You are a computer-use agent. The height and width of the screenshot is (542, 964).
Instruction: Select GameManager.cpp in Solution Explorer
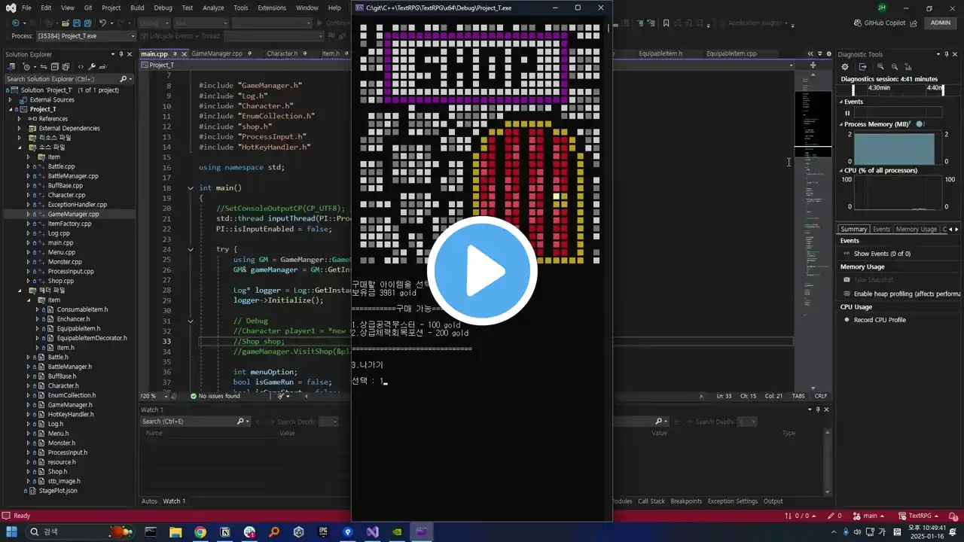pos(73,214)
